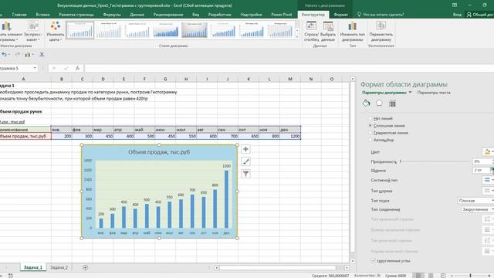Open the Power Pivot ribbon tab

pos(281,15)
